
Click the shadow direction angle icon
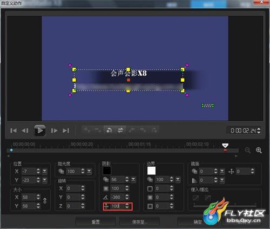(x=106, y=197)
